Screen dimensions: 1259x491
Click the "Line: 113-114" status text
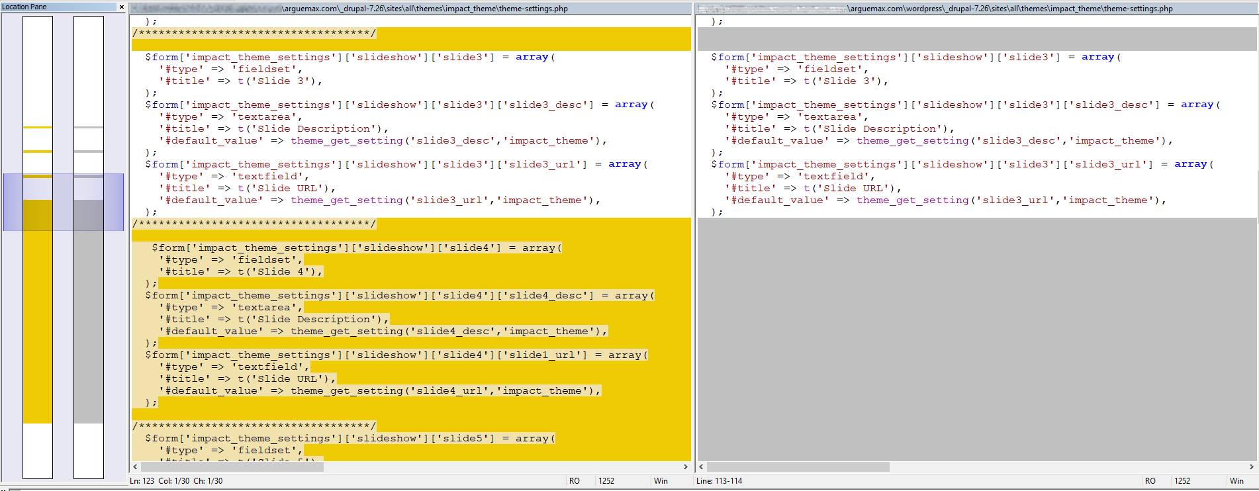[x=718, y=481]
